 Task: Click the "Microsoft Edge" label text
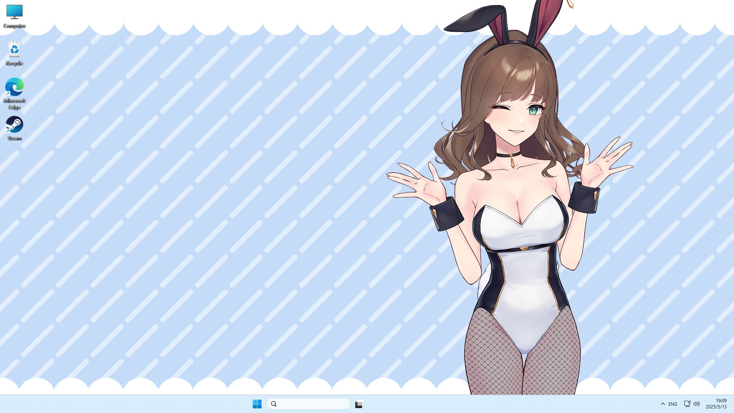(x=15, y=104)
